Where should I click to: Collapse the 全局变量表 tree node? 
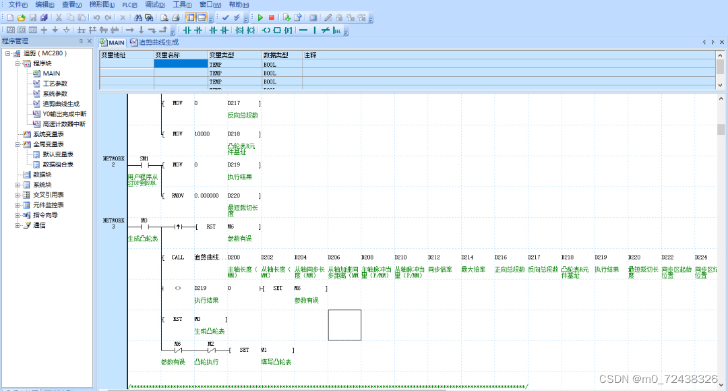click(x=18, y=144)
